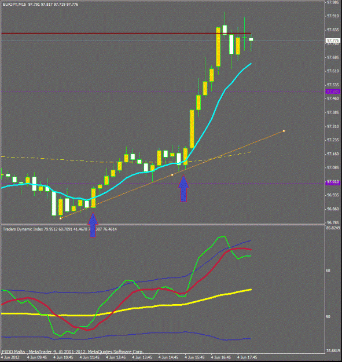Click the 4 Jun 11:45 time label
Viewport: 342px width, 362px height.
pyautogui.click(x=90, y=357)
